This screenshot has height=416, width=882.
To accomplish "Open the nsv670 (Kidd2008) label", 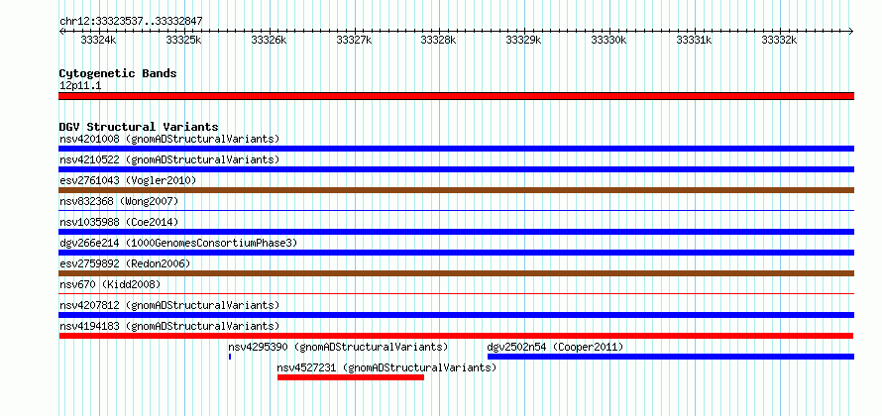I will click(110, 284).
